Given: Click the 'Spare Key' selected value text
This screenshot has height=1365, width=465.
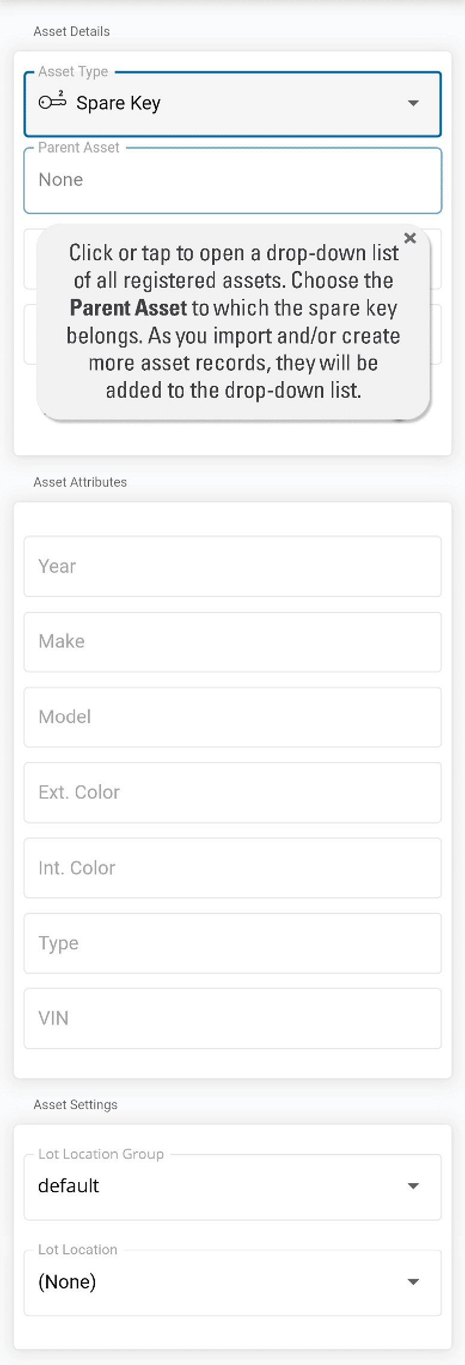Looking at the screenshot, I should coord(118,103).
